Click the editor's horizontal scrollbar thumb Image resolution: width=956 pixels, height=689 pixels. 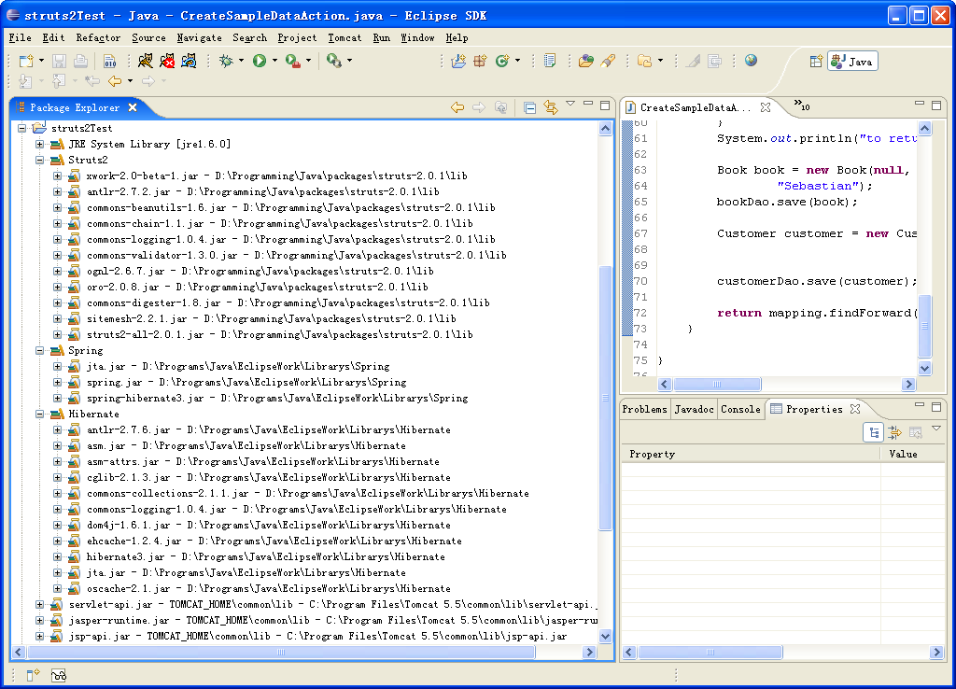tap(717, 384)
